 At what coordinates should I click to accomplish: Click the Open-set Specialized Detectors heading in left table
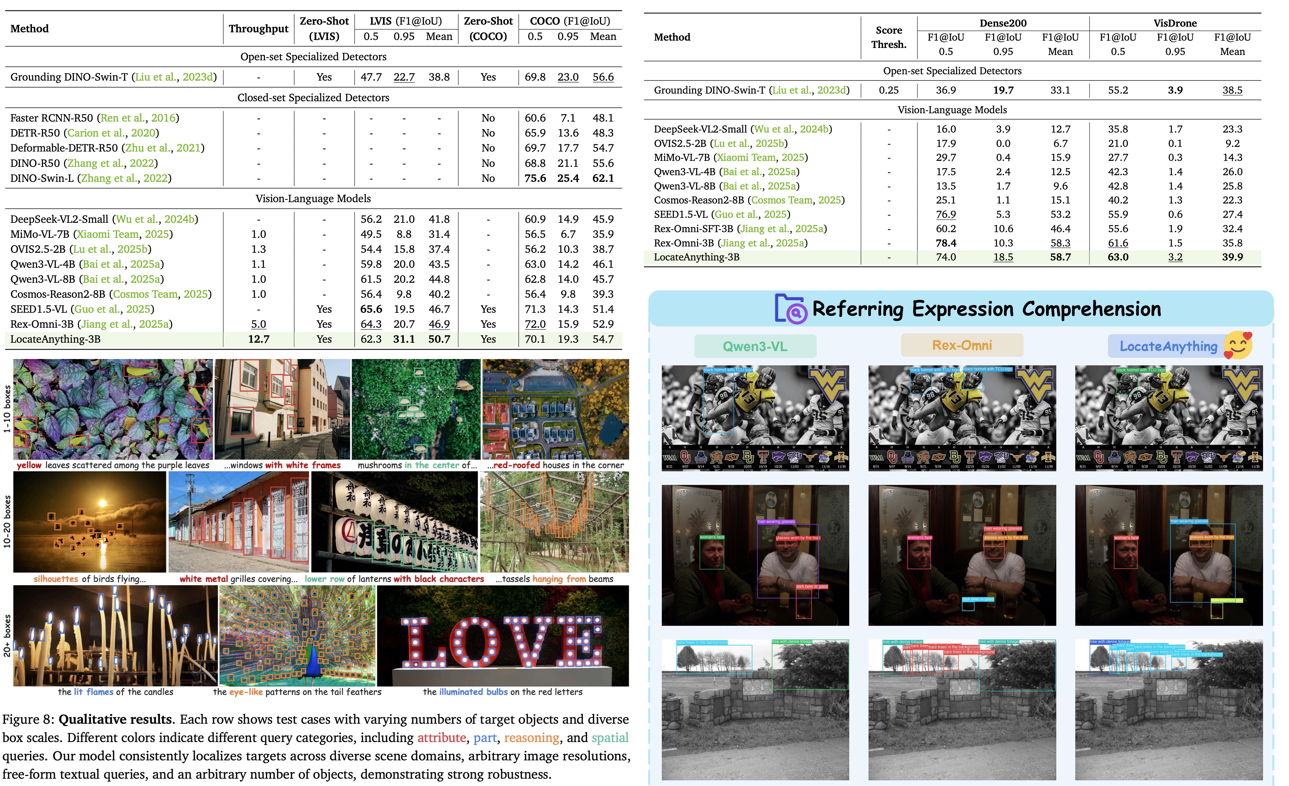[313, 57]
